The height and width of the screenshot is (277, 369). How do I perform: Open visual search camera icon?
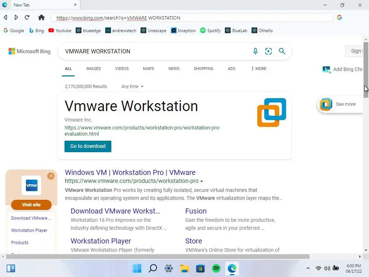[268, 51]
